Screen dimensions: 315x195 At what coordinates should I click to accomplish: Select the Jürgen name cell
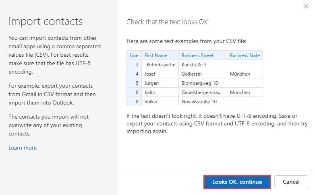pos(151,83)
